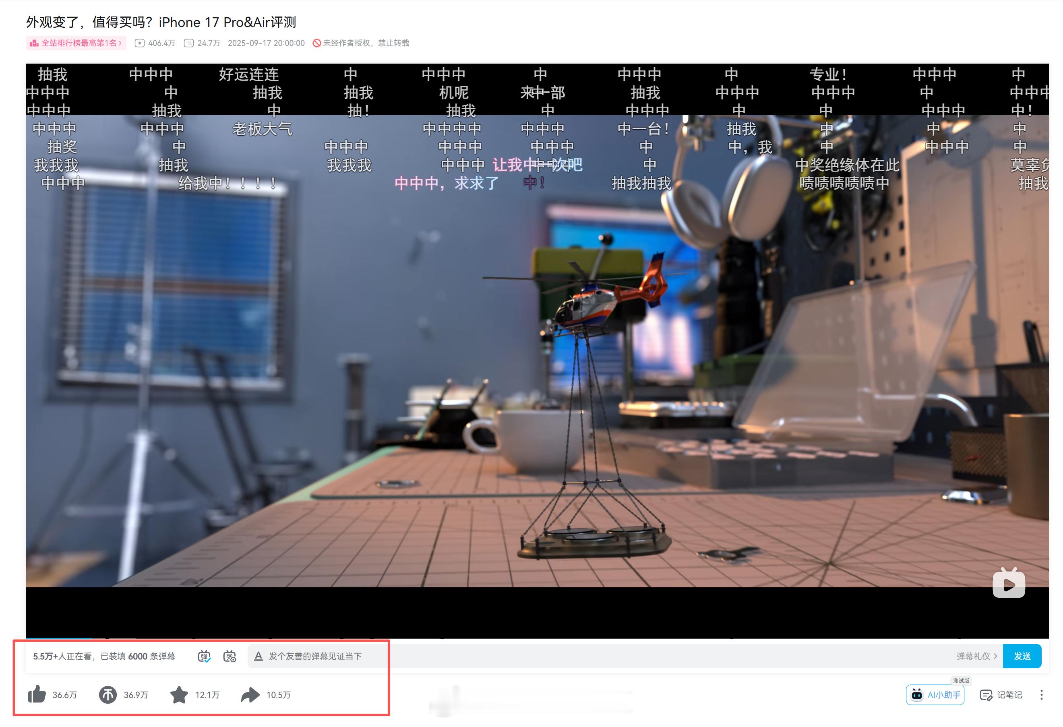Click the play count icon beside 406.4万
Screen dimensions: 1063x727
coord(140,43)
